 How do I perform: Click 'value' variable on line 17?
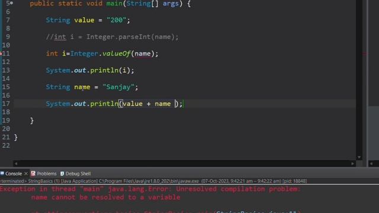click(x=133, y=104)
